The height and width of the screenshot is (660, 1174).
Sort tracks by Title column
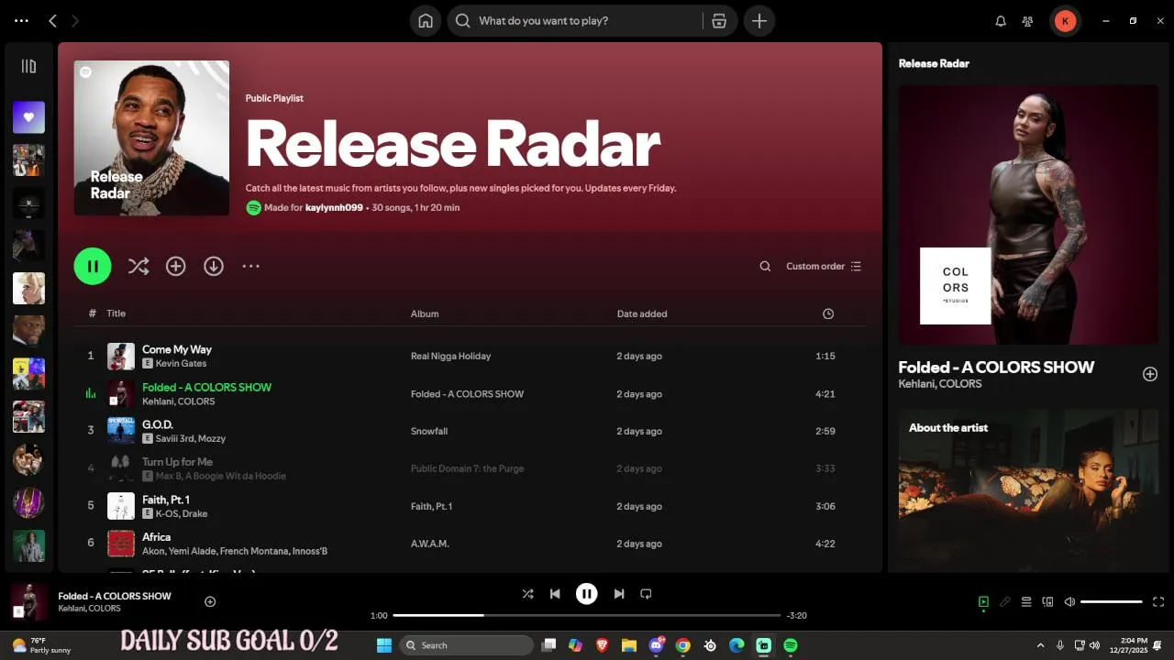[116, 313]
